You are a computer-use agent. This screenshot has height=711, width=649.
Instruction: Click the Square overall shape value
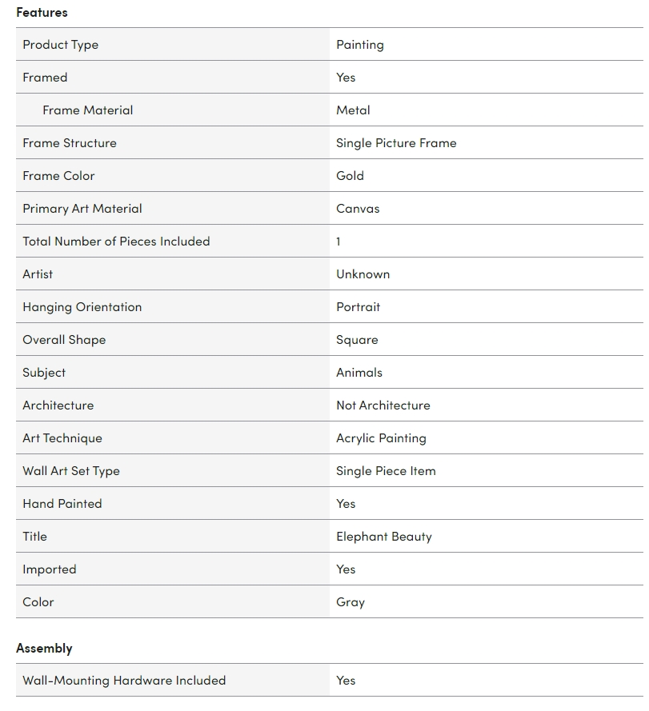tap(357, 340)
